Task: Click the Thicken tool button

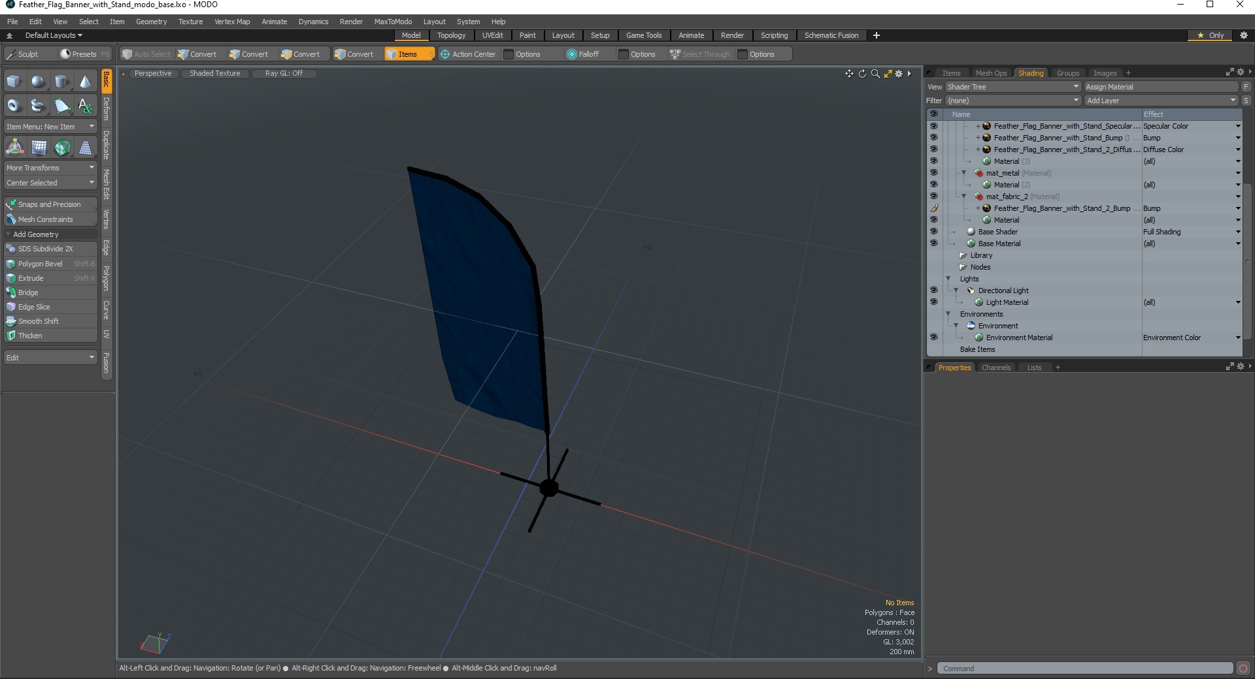Action: click(x=50, y=336)
